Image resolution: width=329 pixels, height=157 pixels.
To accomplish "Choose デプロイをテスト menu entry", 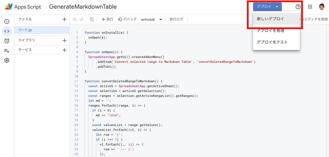I will (x=272, y=42).
